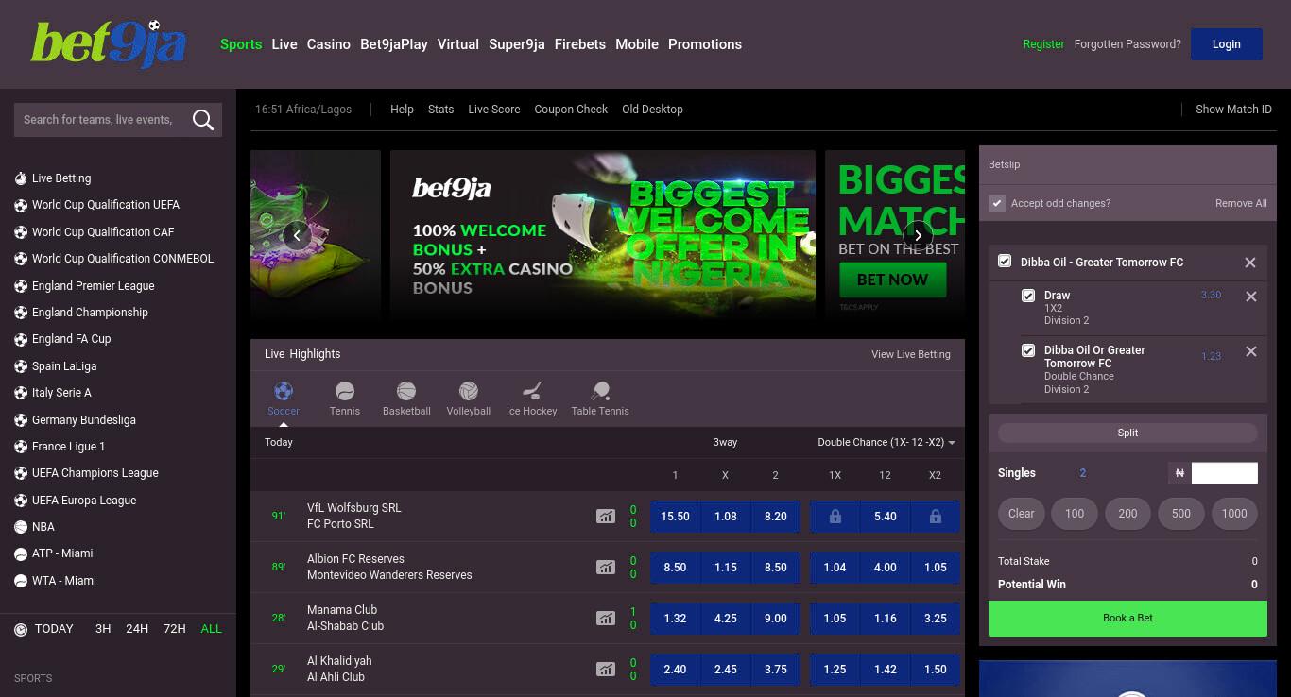This screenshot has width=1291, height=697.
Task: Select the Tennis sport icon
Action: coord(345,390)
